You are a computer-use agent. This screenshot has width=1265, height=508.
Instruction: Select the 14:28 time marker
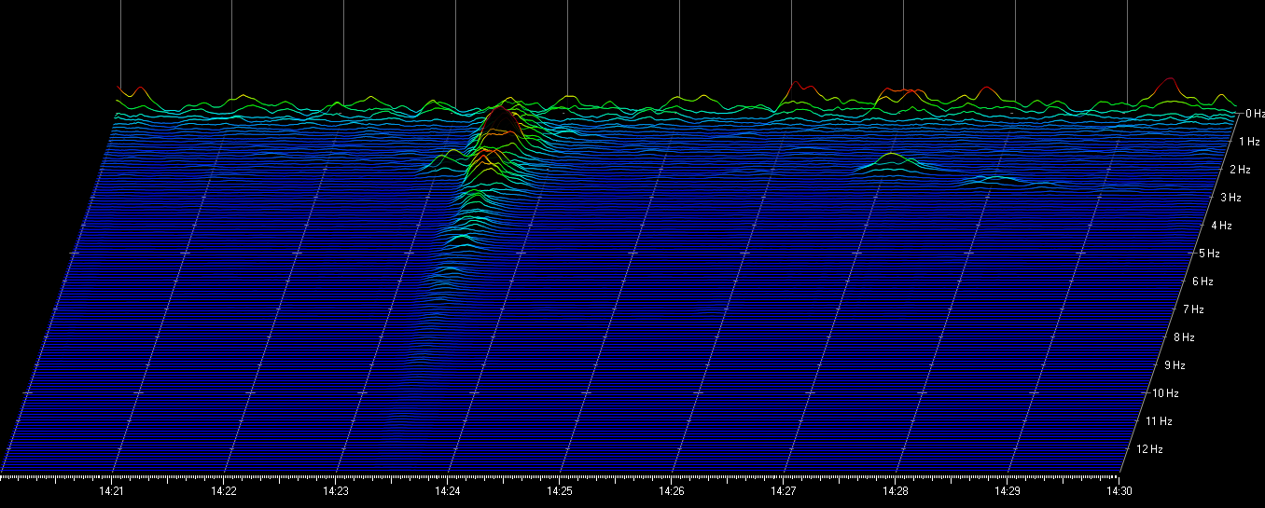click(x=896, y=490)
